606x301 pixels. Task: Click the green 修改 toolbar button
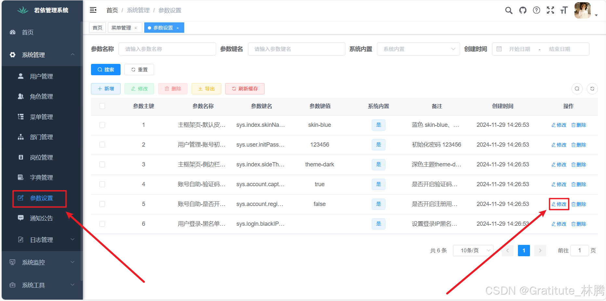coord(139,89)
